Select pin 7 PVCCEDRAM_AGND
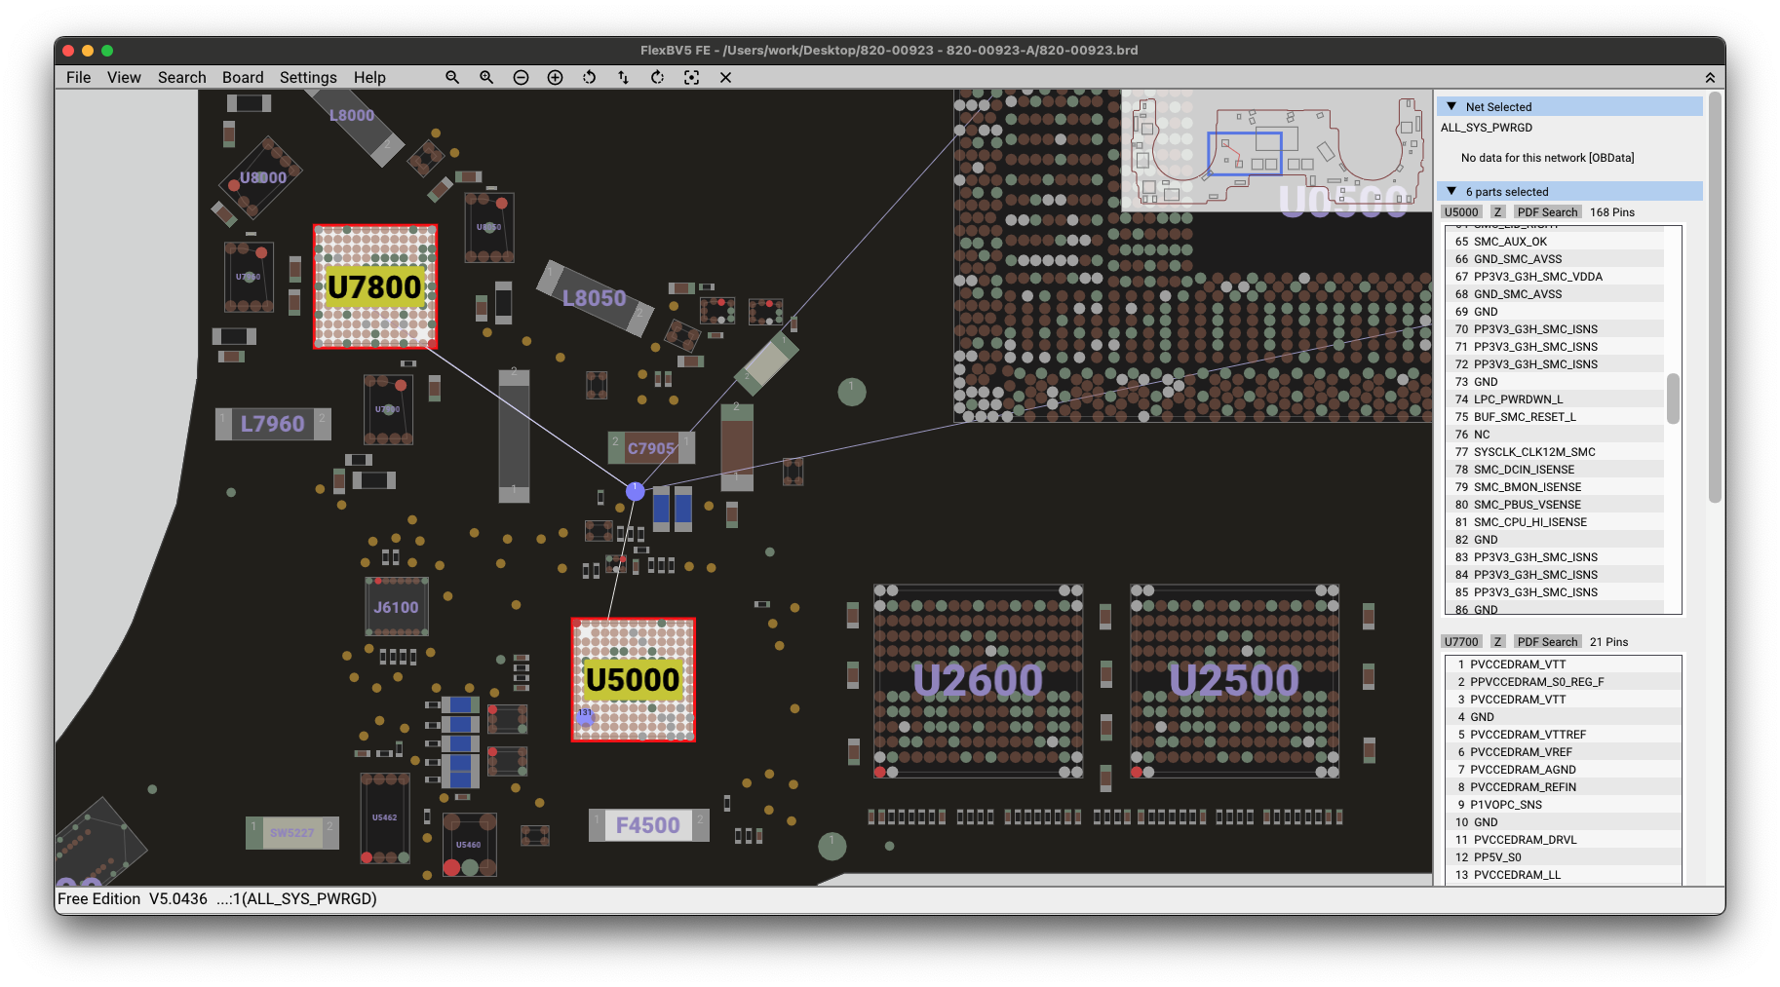Image resolution: width=1780 pixels, height=987 pixels. point(1564,770)
